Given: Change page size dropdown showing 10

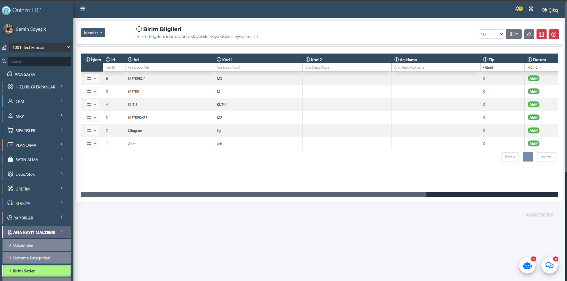Looking at the screenshot, I should point(491,34).
